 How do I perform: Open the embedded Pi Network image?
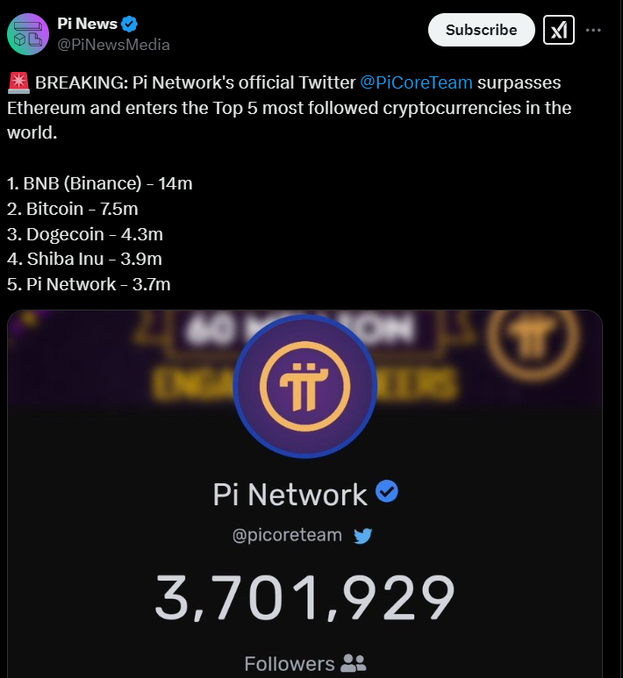click(304, 494)
